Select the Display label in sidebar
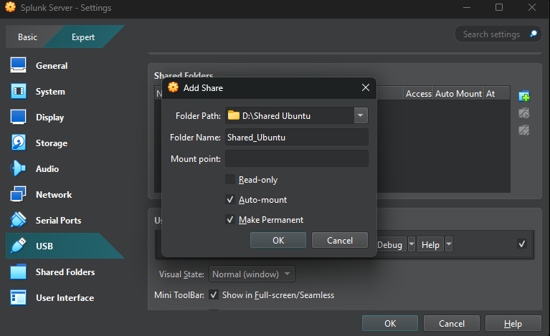 (49, 117)
